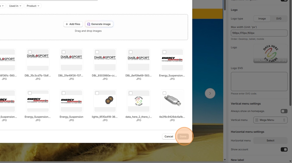Open the Product filter dropdown

33,6
